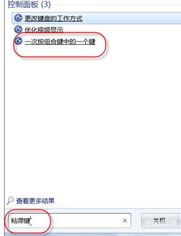Click the taskbar strip below the Start menu
The width and height of the screenshot is (181, 236).
pos(93,235)
